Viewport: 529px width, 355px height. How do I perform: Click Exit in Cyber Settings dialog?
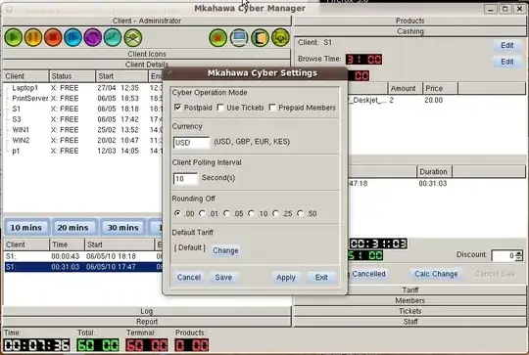(321, 277)
